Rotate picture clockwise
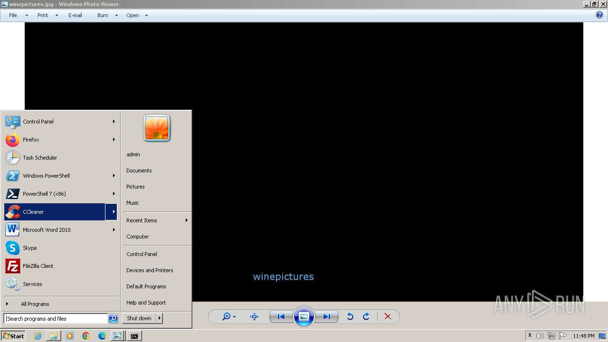The image size is (608, 342). [366, 317]
